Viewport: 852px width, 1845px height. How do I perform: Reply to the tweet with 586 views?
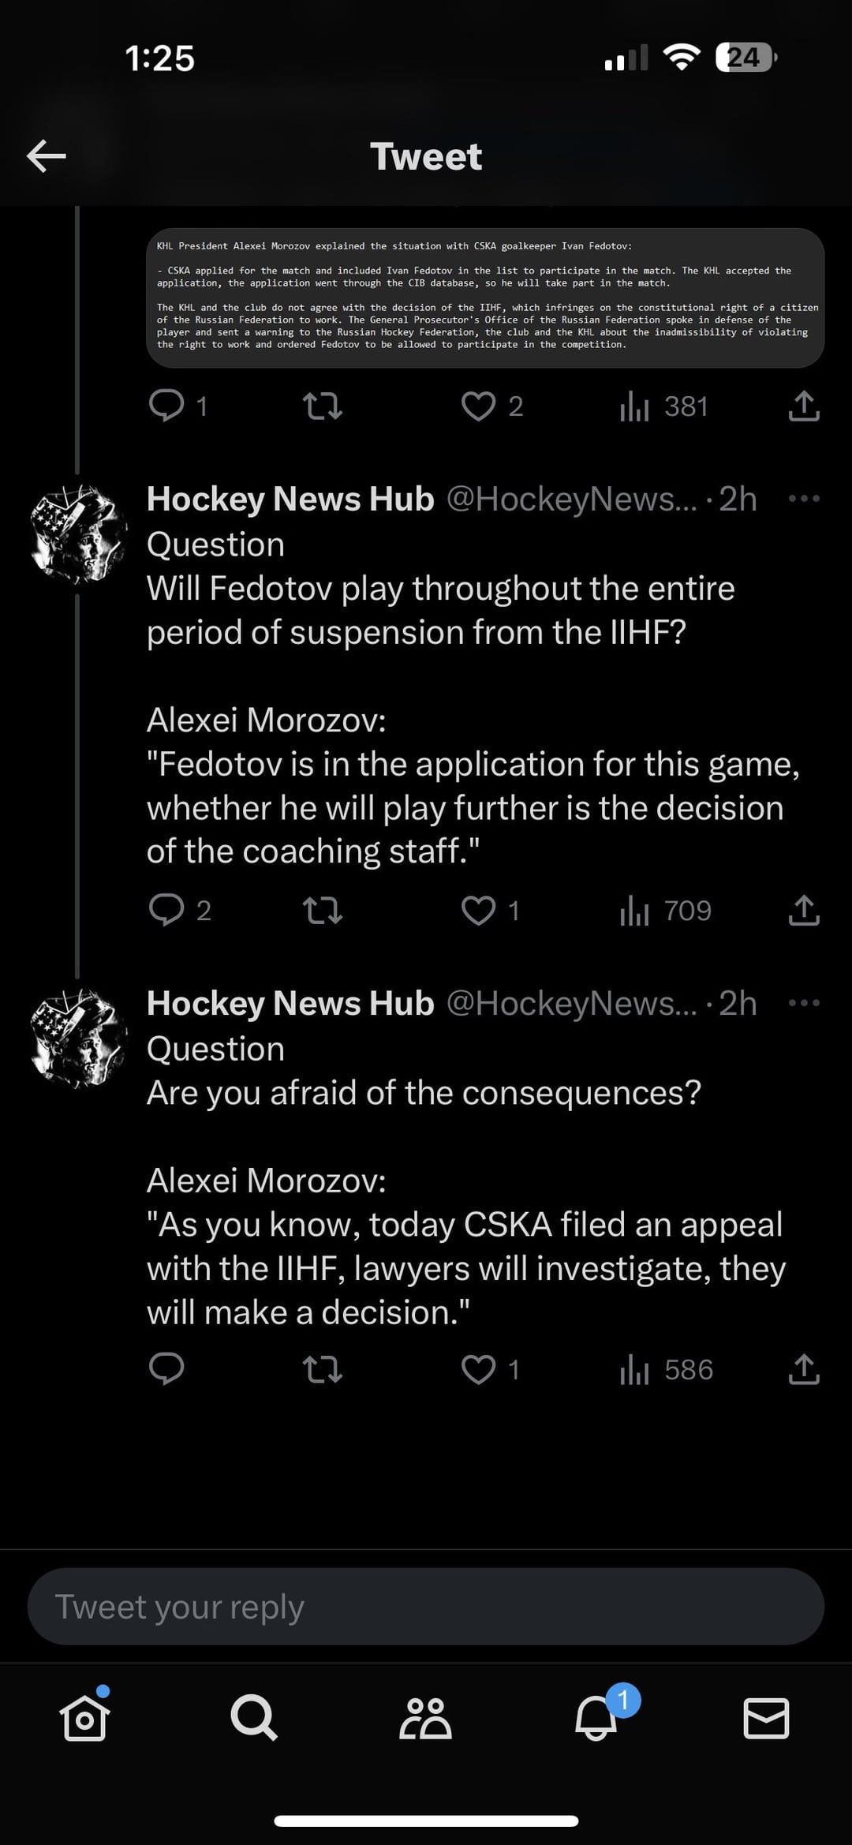click(166, 1369)
